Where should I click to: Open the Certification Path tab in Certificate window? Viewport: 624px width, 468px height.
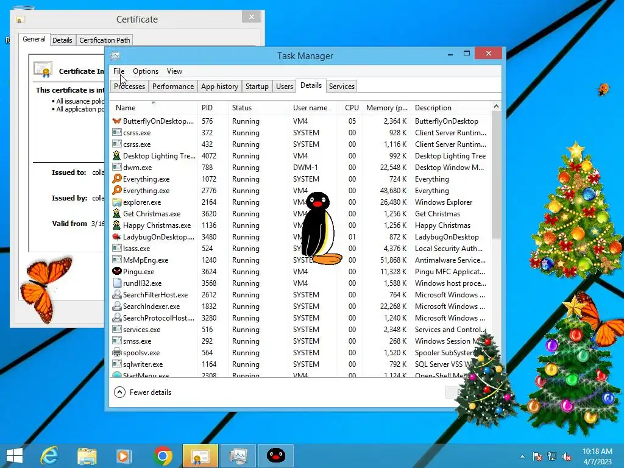[105, 40]
